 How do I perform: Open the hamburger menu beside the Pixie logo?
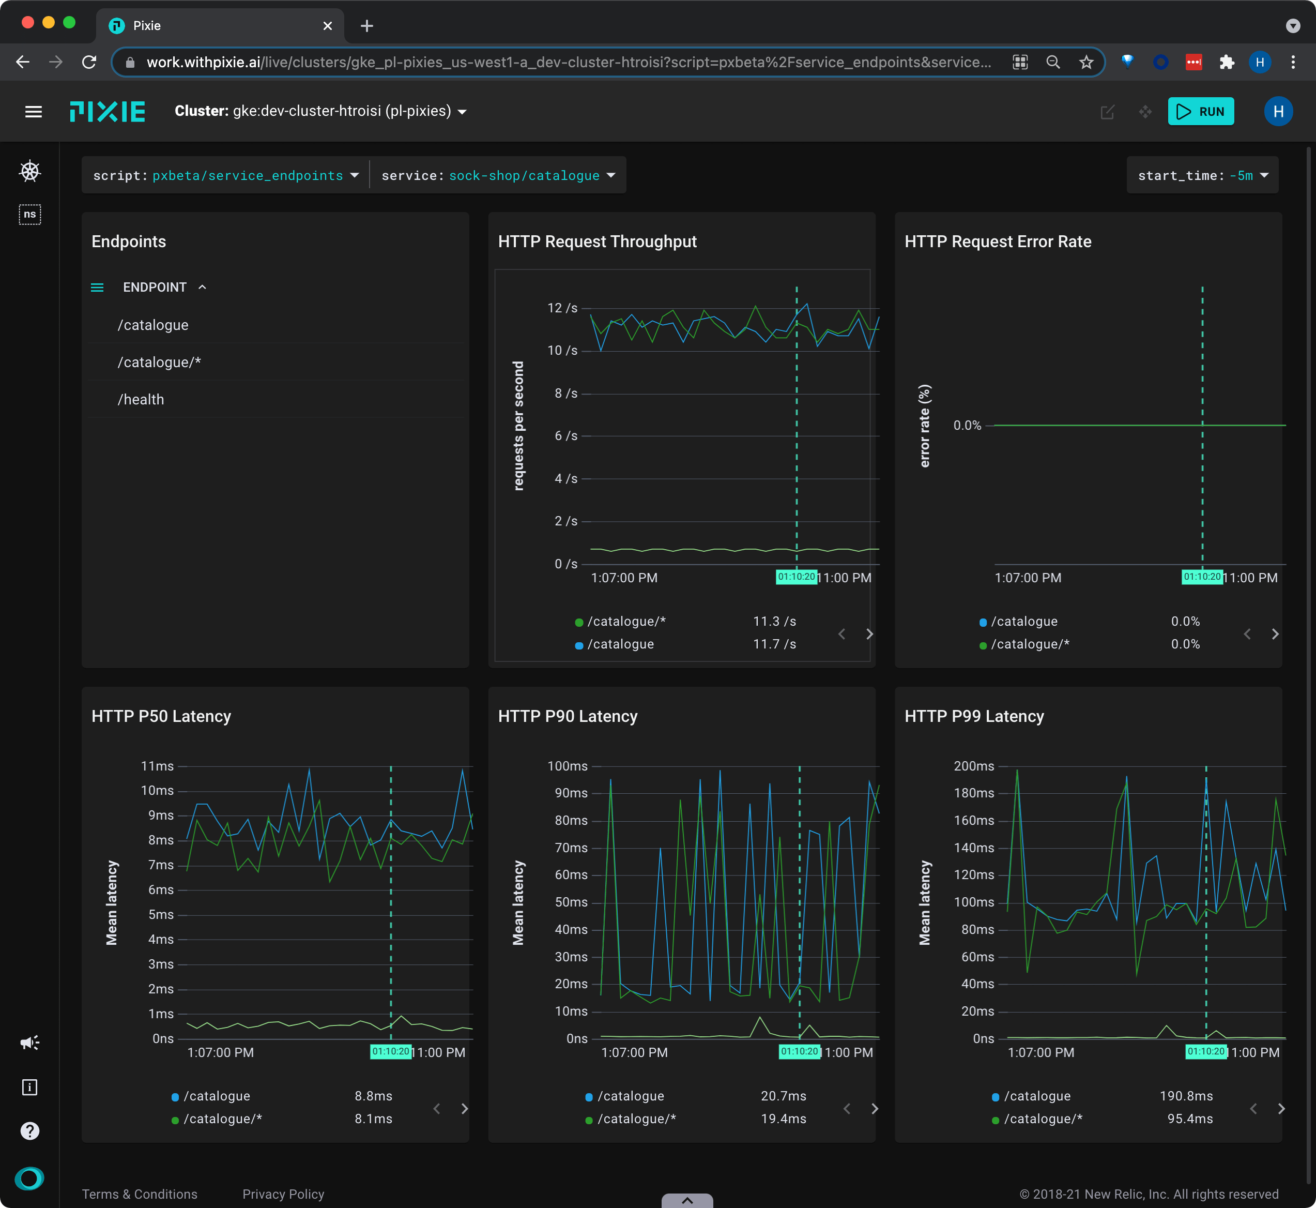33,112
